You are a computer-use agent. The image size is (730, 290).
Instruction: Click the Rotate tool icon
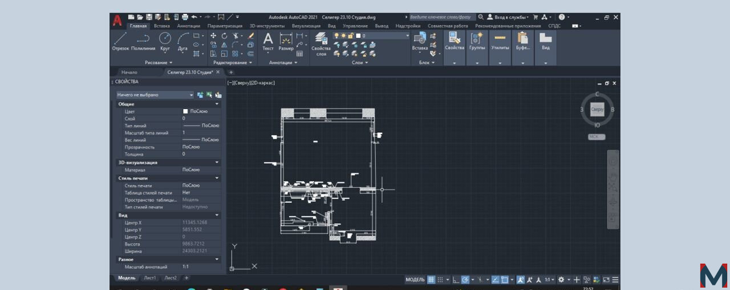click(x=224, y=35)
